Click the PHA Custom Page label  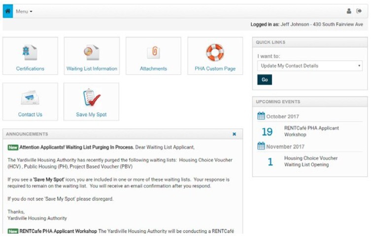click(x=215, y=69)
